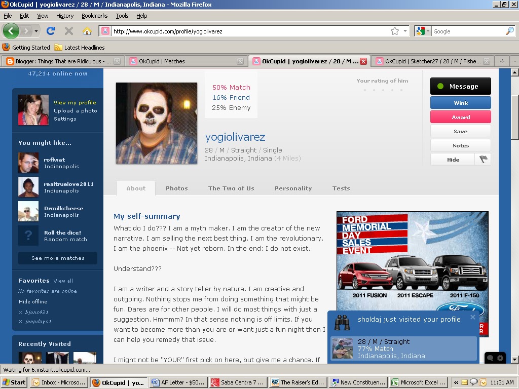Viewport: 519px width, 389px height.
Task: Open Inbox Microsoft Outlook taskbar item
Action: coord(59,382)
